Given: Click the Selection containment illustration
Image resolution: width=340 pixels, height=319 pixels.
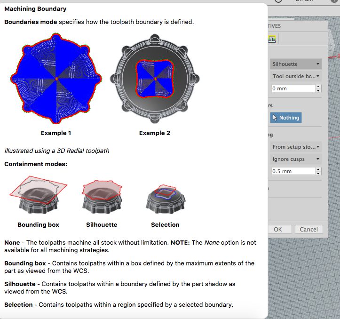Looking at the screenshot, I should [x=165, y=199].
